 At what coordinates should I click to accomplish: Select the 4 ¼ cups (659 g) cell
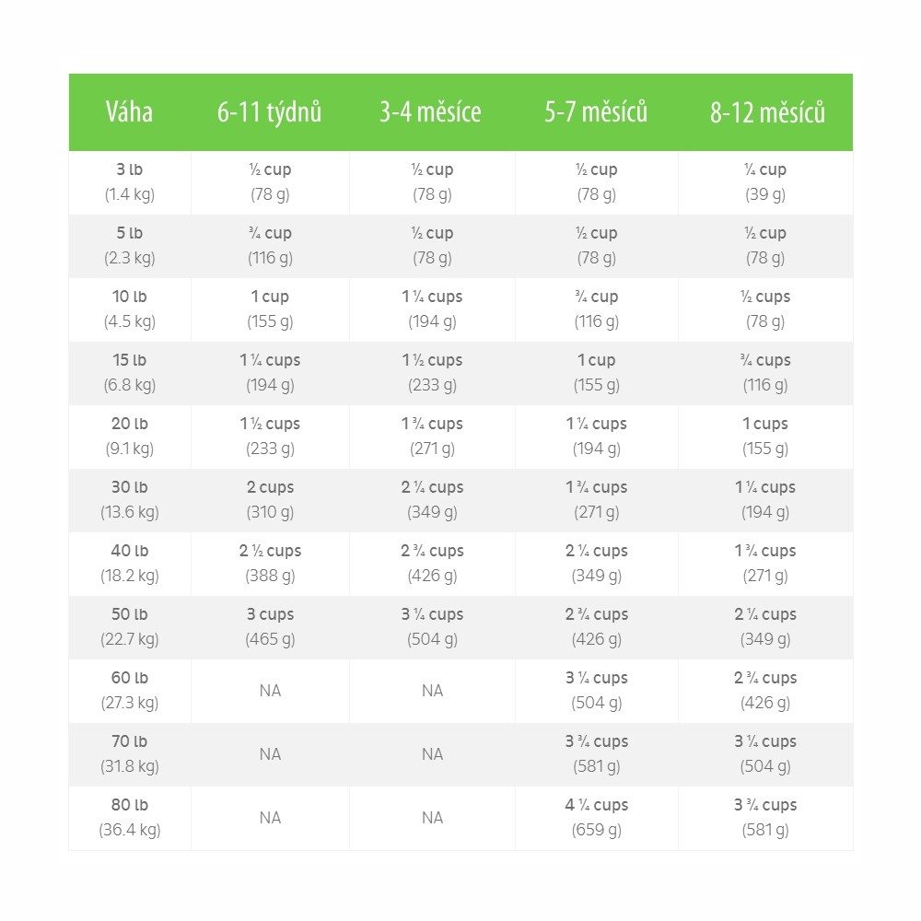tap(597, 818)
